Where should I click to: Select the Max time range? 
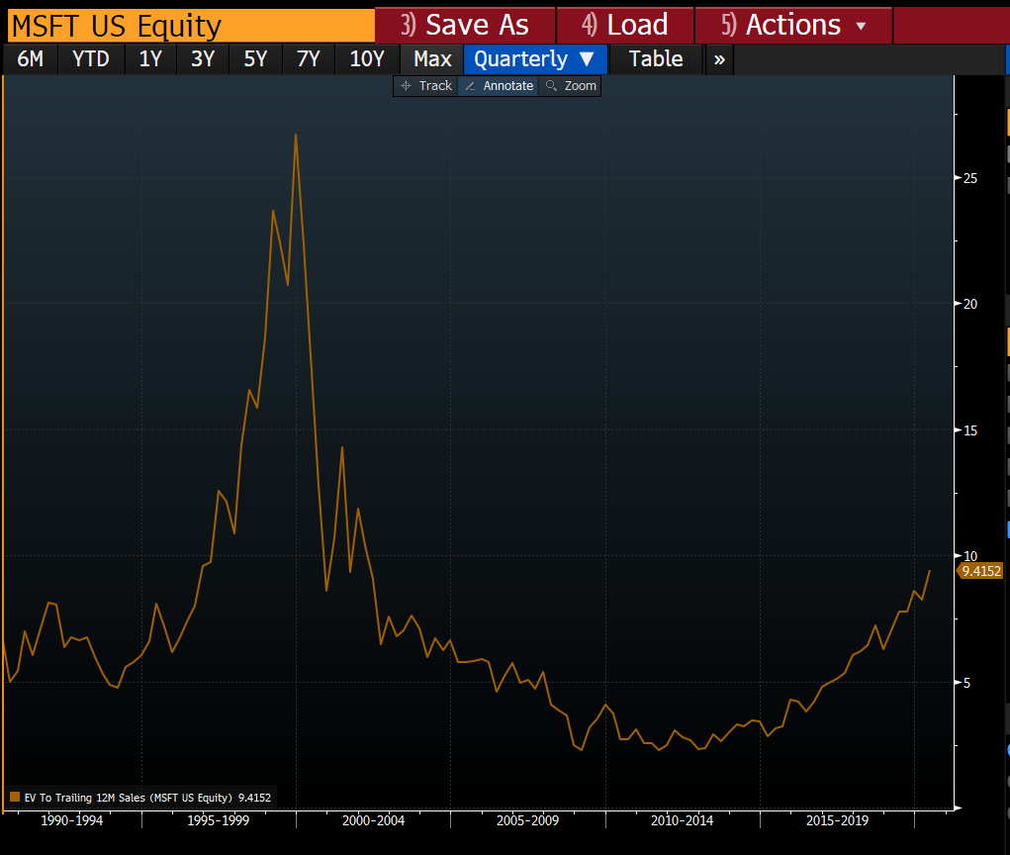pyautogui.click(x=432, y=59)
